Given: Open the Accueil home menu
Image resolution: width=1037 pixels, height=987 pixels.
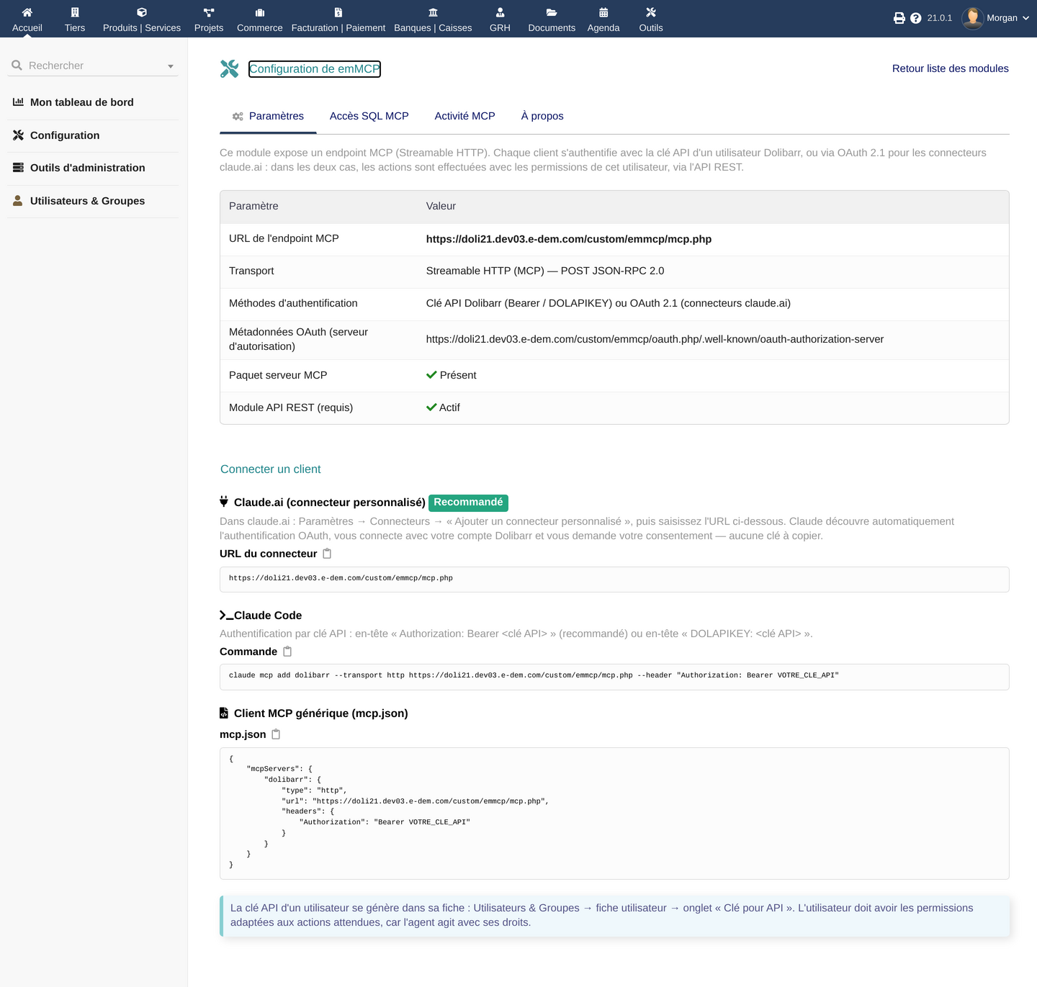Looking at the screenshot, I should [27, 19].
